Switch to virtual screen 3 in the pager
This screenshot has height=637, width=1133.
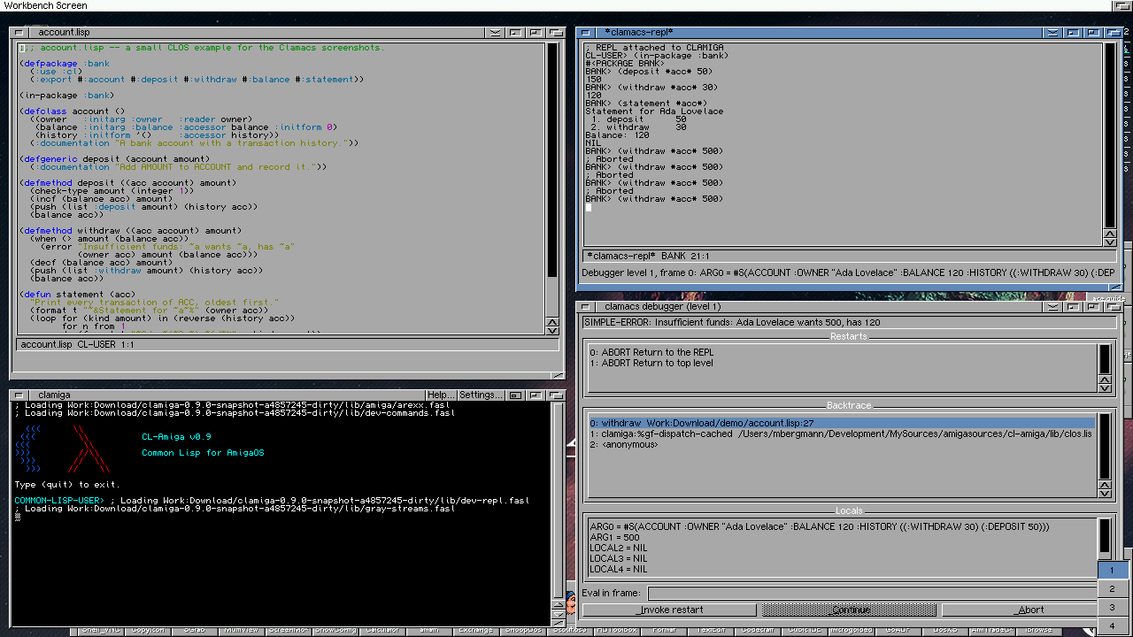(1113, 607)
